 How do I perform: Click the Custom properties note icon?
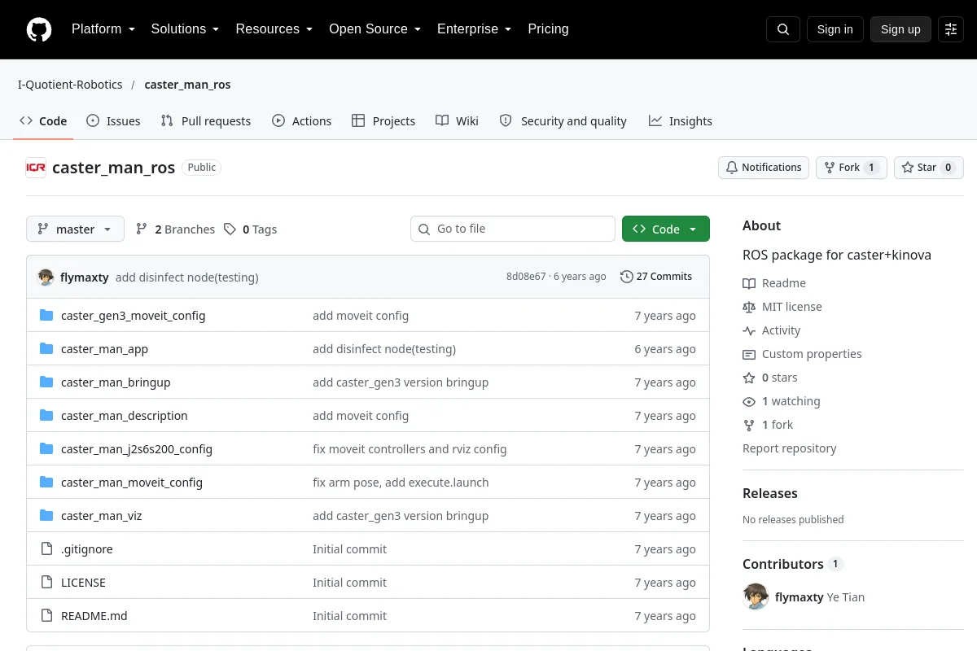coord(749,354)
